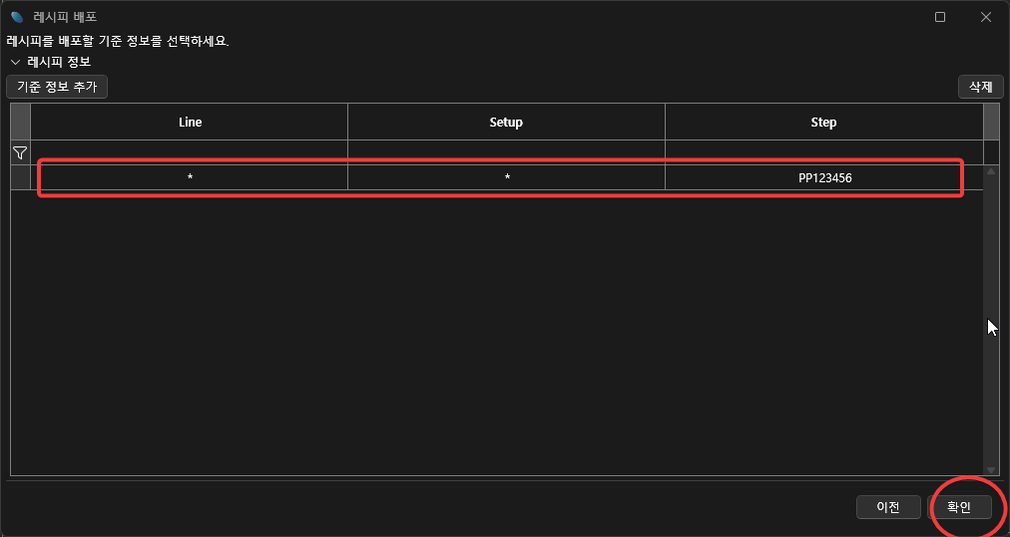
Task: Click the Step column header
Action: (x=823, y=123)
